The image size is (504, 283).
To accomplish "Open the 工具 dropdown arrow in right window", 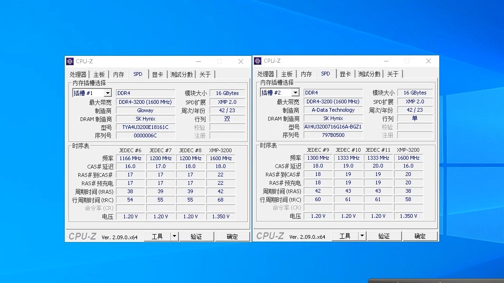I will point(363,236).
